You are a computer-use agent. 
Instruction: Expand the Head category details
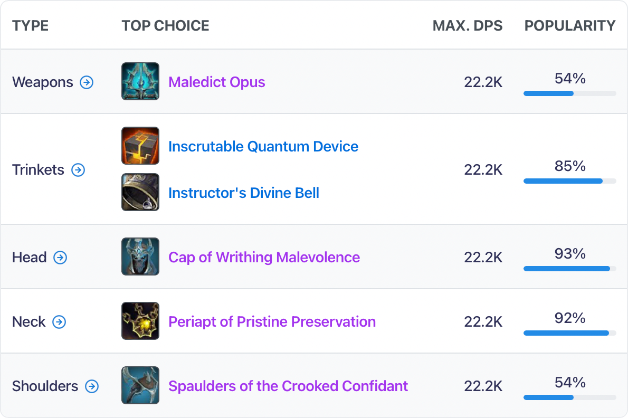click(61, 258)
